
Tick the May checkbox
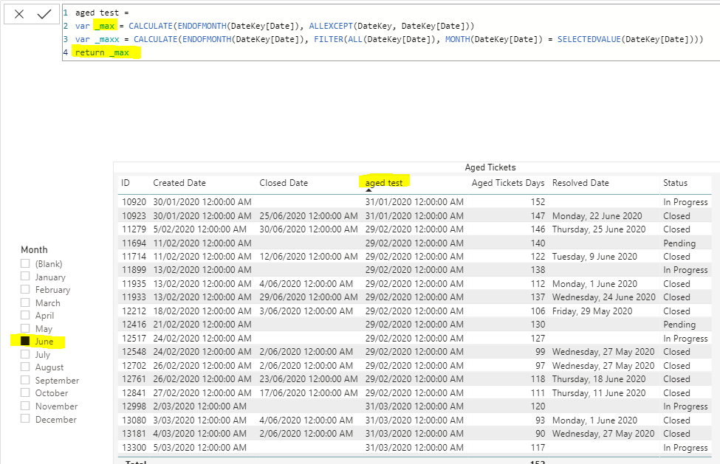[25, 328]
